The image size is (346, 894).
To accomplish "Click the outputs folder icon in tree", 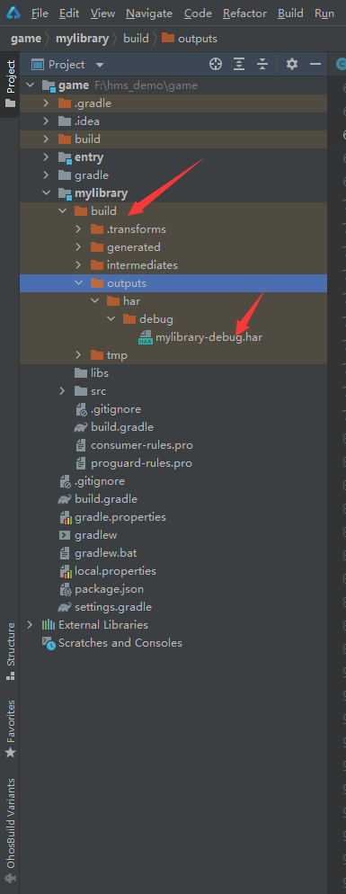I will pyautogui.click(x=97, y=282).
